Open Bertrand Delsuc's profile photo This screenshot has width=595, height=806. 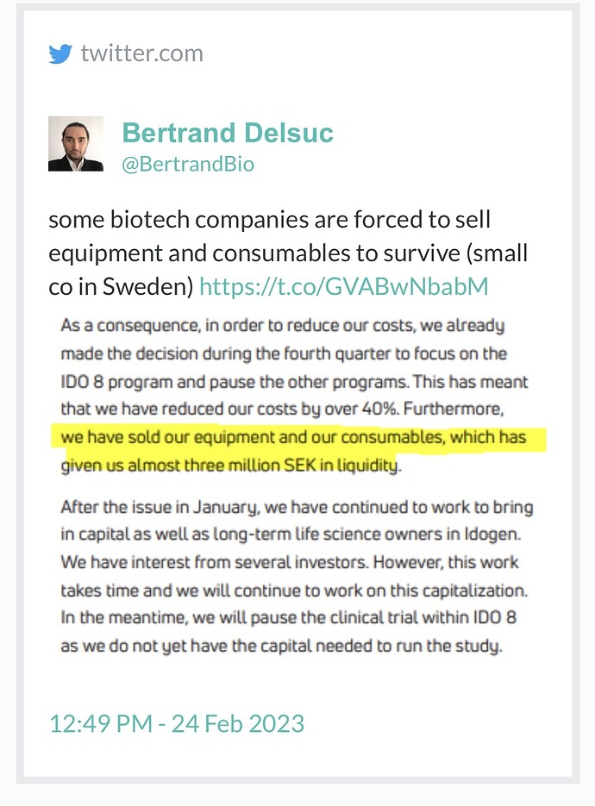pos(76,143)
